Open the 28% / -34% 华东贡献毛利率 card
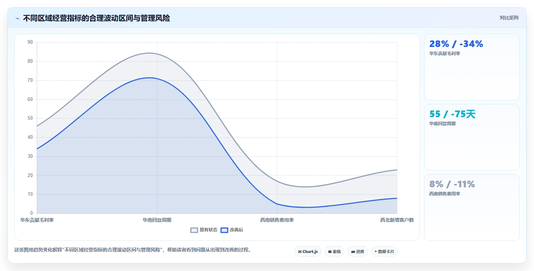 tap(472, 67)
